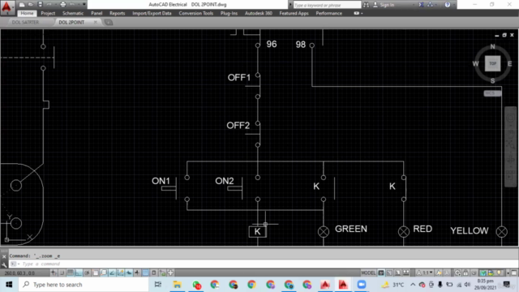Open the Panel ribbon tab

pyautogui.click(x=97, y=13)
